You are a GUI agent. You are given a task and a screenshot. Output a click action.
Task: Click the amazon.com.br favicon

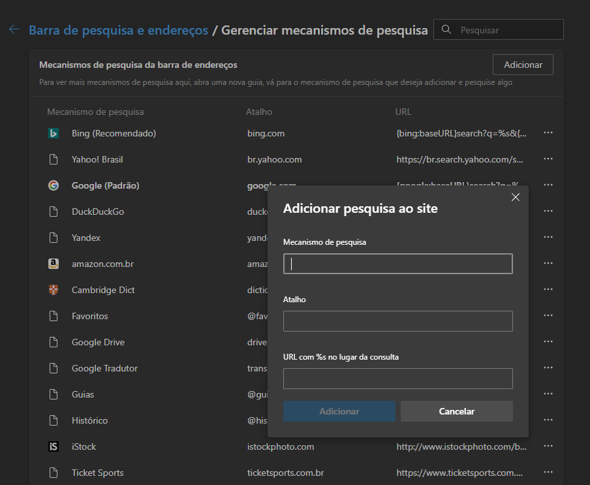(x=54, y=264)
